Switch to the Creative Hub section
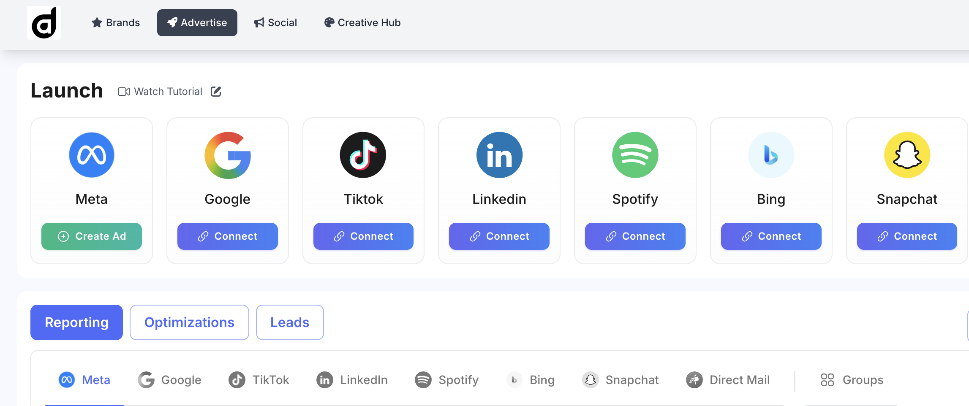This screenshot has height=406, width=969. (362, 22)
